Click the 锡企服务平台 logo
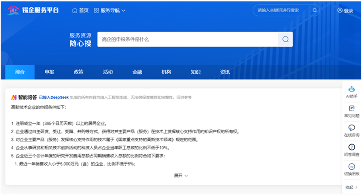This screenshot has height=195, width=362. (x=33, y=10)
